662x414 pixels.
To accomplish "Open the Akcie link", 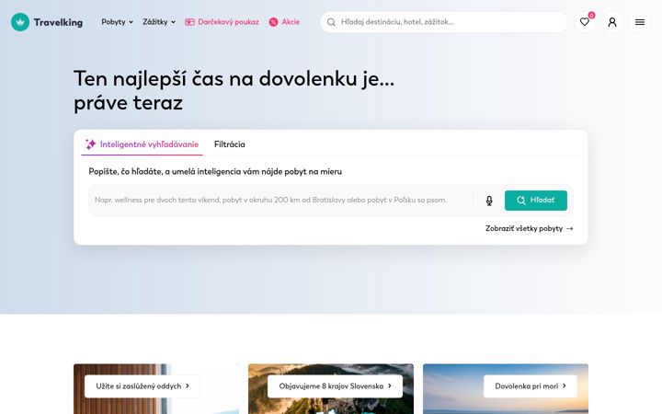I will [284, 22].
